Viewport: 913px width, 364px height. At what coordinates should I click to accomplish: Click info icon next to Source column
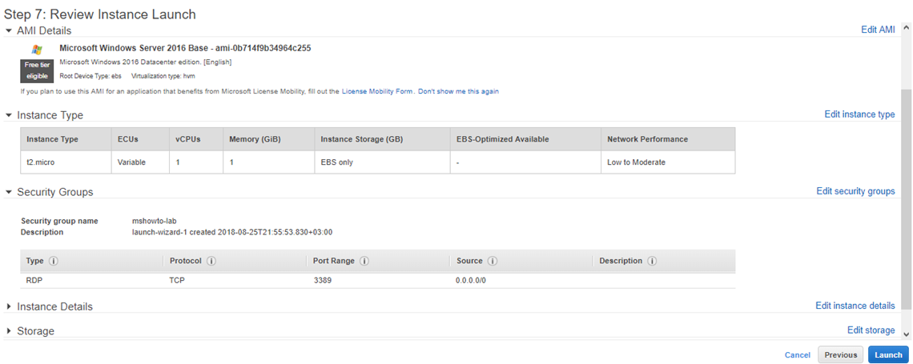click(493, 261)
